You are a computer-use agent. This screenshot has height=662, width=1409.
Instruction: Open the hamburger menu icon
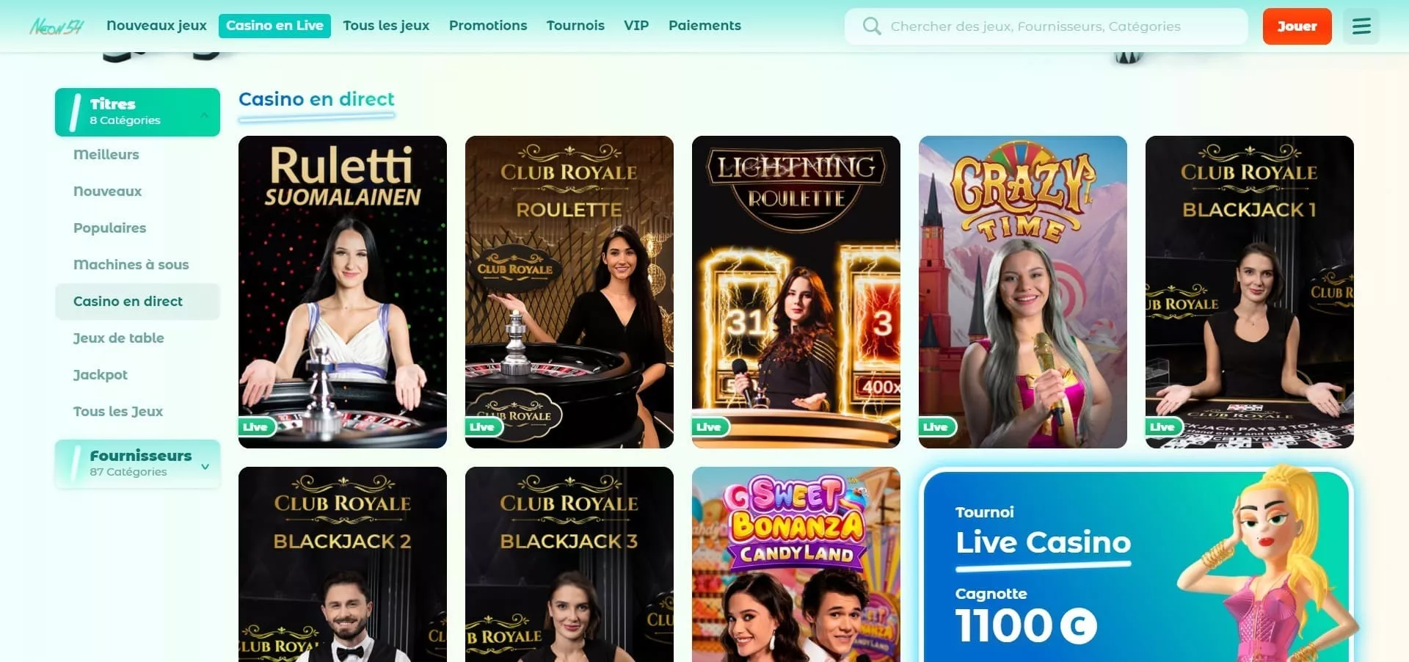[1361, 26]
